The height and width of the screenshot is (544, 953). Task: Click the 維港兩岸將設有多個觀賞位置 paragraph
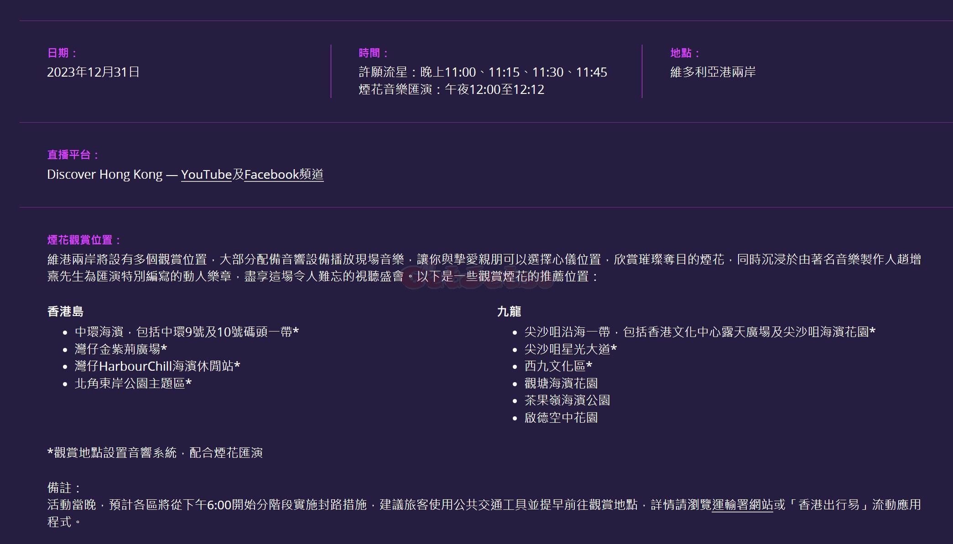[x=484, y=268]
